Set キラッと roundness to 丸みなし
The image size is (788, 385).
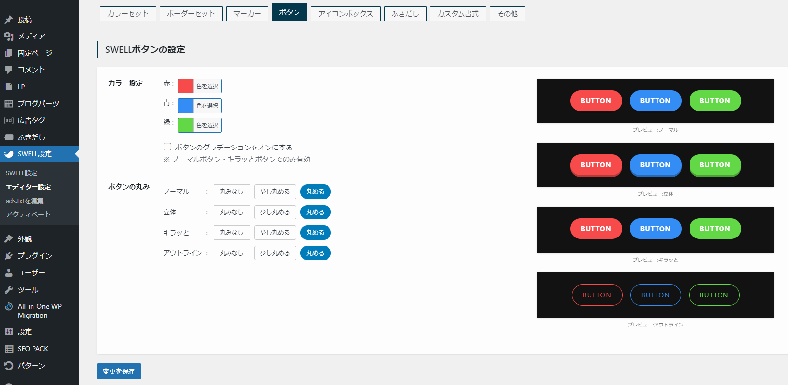pos(232,233)
